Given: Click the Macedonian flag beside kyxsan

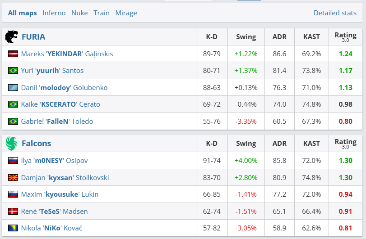Looking at the screenshot, I should tap(13, 177).
